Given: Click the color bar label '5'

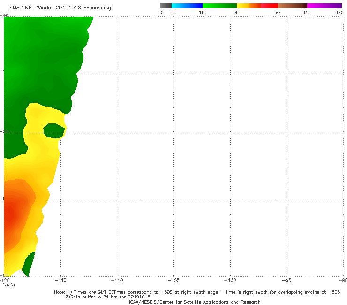Looking at the screenshot, I should 173,12.
